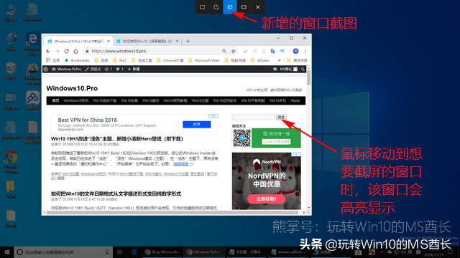Click the admin bar search magnifier
460x258 pixels.
(303, 70)
